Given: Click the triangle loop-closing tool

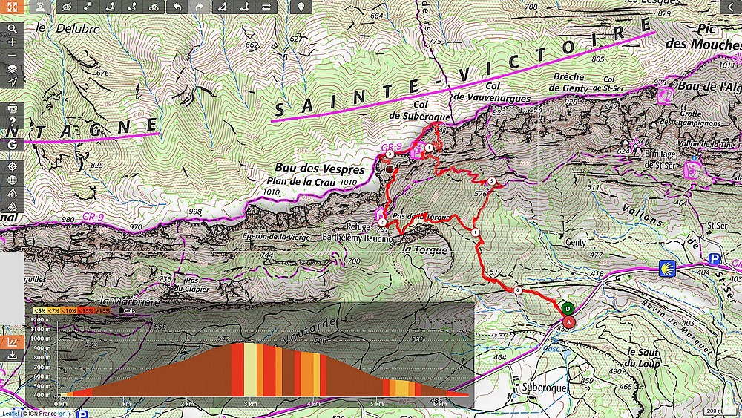Looking at the screenshot, I should click(x=223, y=7).
